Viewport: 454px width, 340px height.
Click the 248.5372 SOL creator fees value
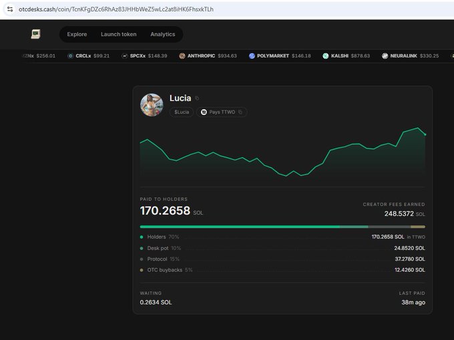[x=405, y=213]
